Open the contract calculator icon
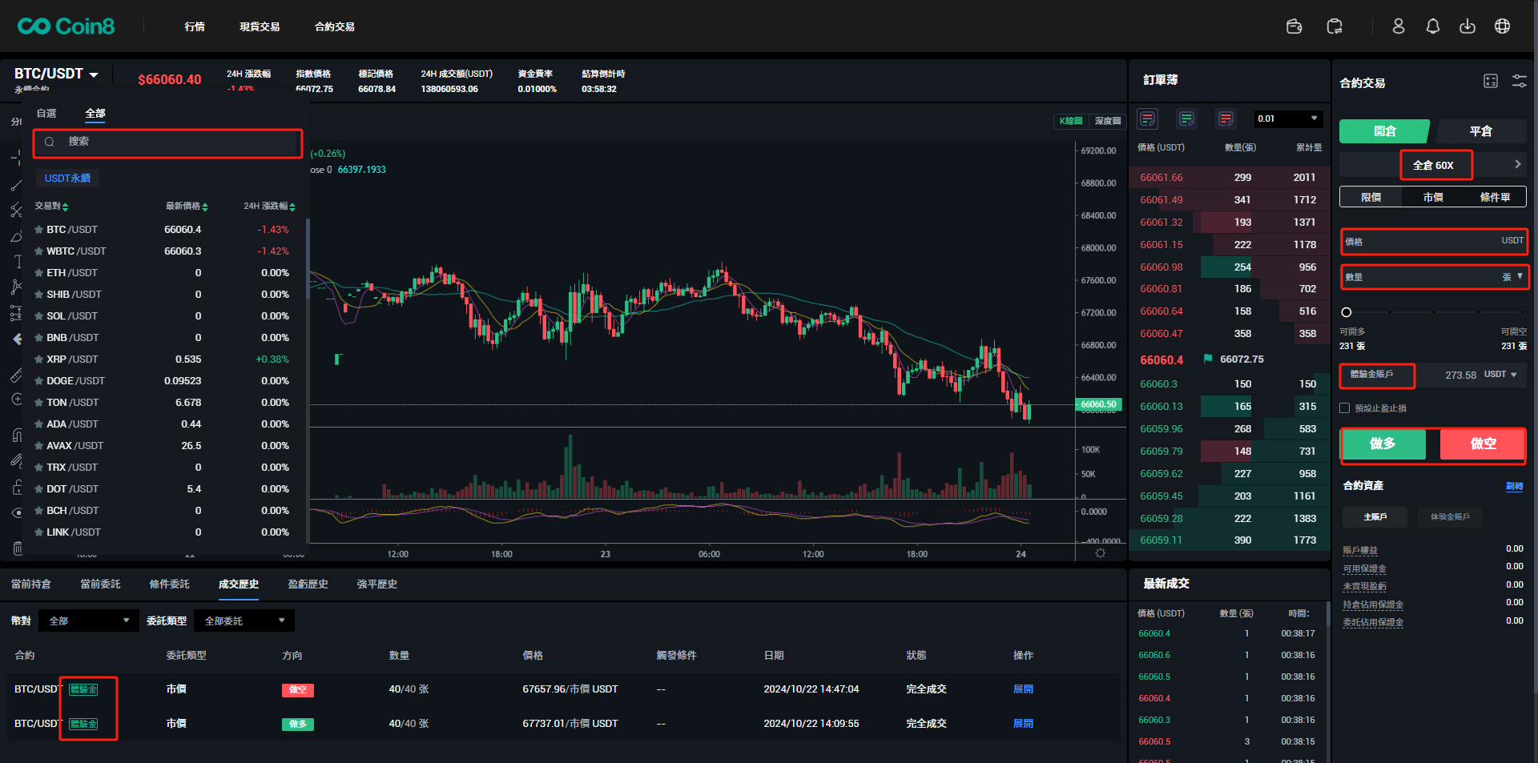Viewport: 1538px width, 763px height. [x=1490, y=81]
